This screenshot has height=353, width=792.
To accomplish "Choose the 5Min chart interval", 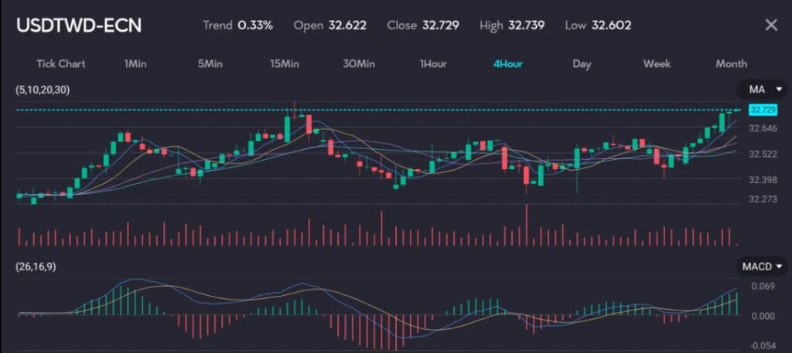I will tap(210, 63).
